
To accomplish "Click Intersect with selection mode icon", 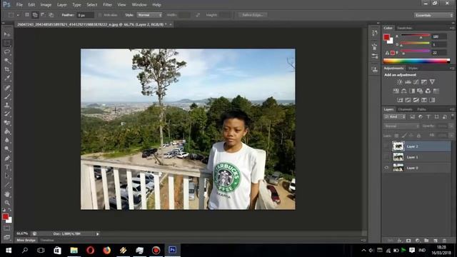I will click(x=51, y=15).
